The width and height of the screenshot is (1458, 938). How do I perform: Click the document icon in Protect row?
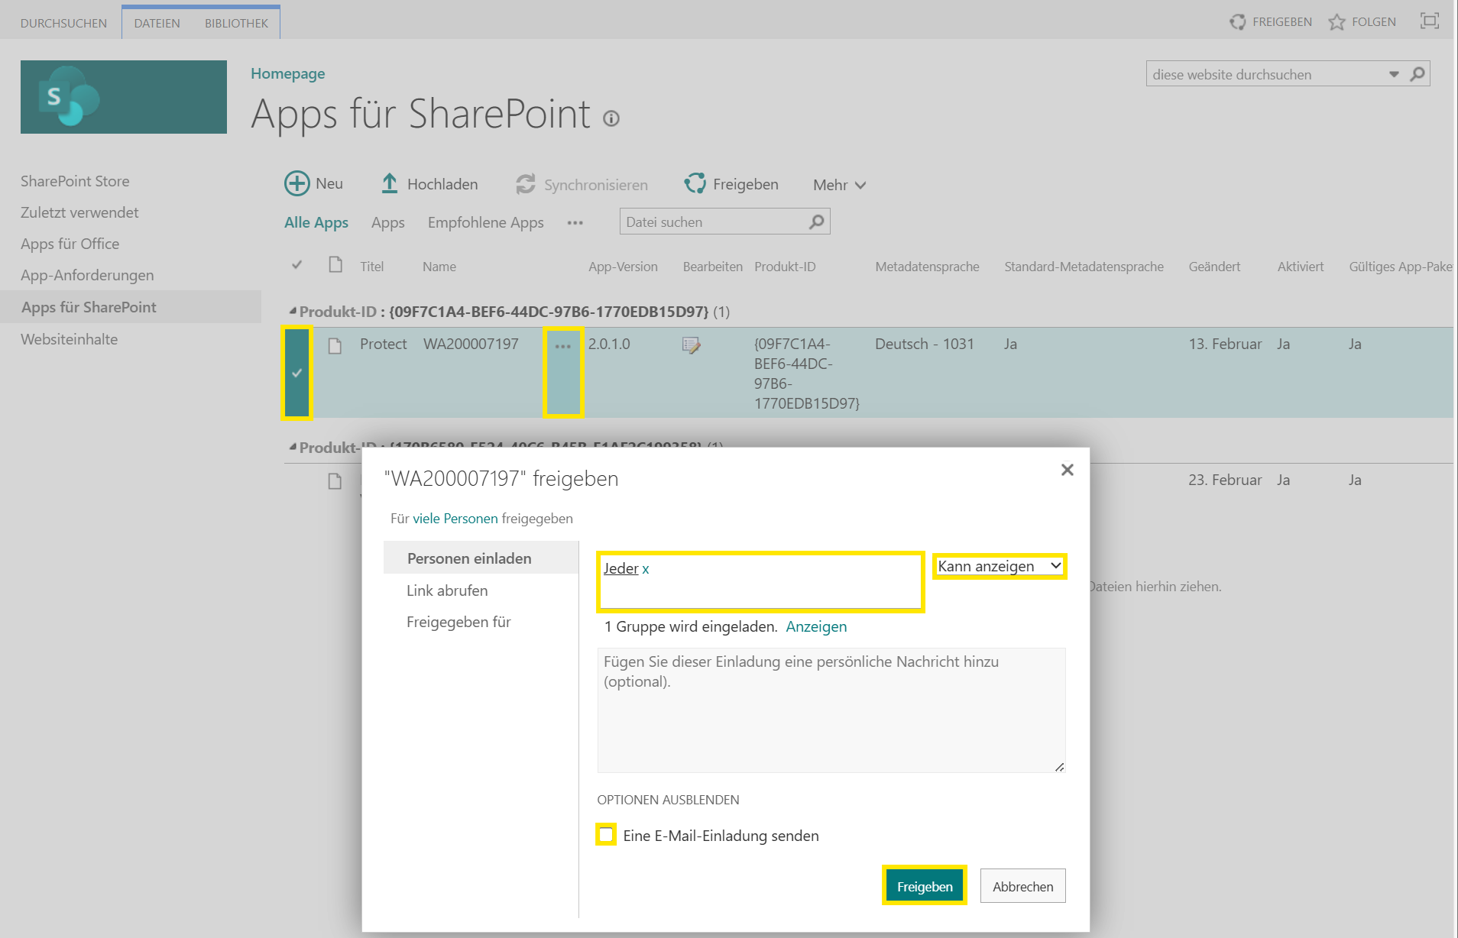point(335,345)
